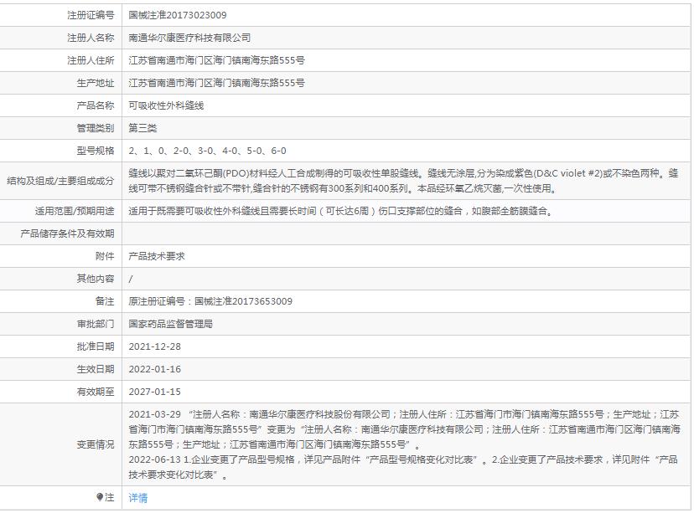Select the 生产地址 label
Image resolution: width=694 pixels, height=513 pixels.
tap(96, 83)
